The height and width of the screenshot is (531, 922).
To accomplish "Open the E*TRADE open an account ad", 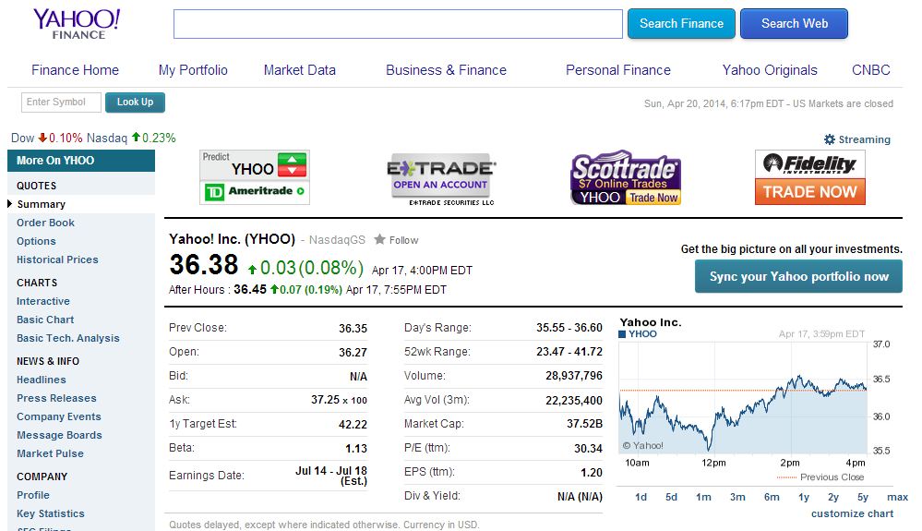I will 441,179.
